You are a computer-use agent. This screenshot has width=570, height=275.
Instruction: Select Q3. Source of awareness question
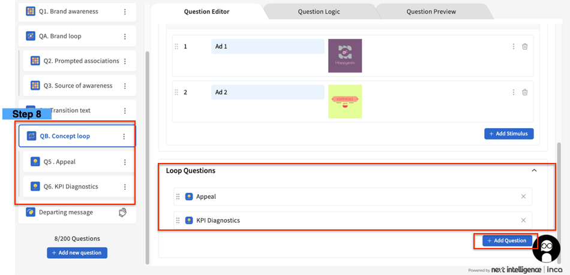coord(77,86)
